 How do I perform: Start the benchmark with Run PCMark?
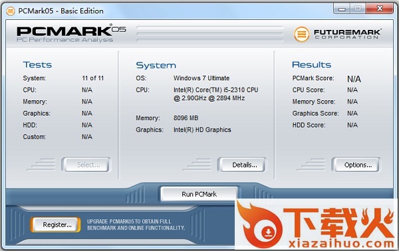[199, 194]
